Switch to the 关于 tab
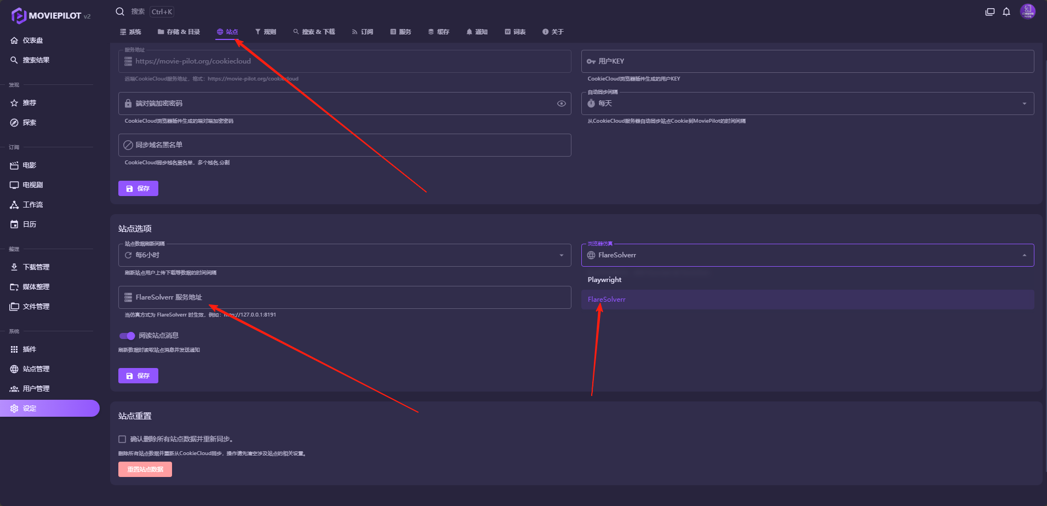Viewport: 1047px width, 506px height. point(553,32)
